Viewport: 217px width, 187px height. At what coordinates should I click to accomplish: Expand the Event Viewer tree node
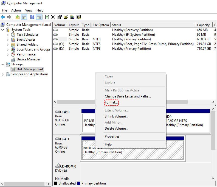8,40
